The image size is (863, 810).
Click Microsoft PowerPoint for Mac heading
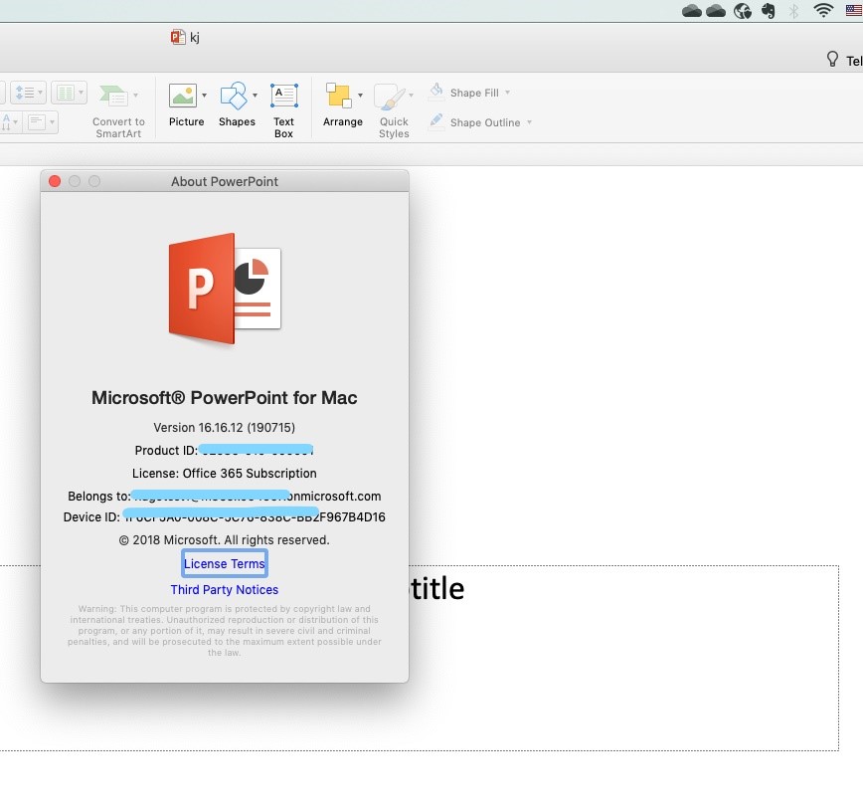(x=224, y=398)
